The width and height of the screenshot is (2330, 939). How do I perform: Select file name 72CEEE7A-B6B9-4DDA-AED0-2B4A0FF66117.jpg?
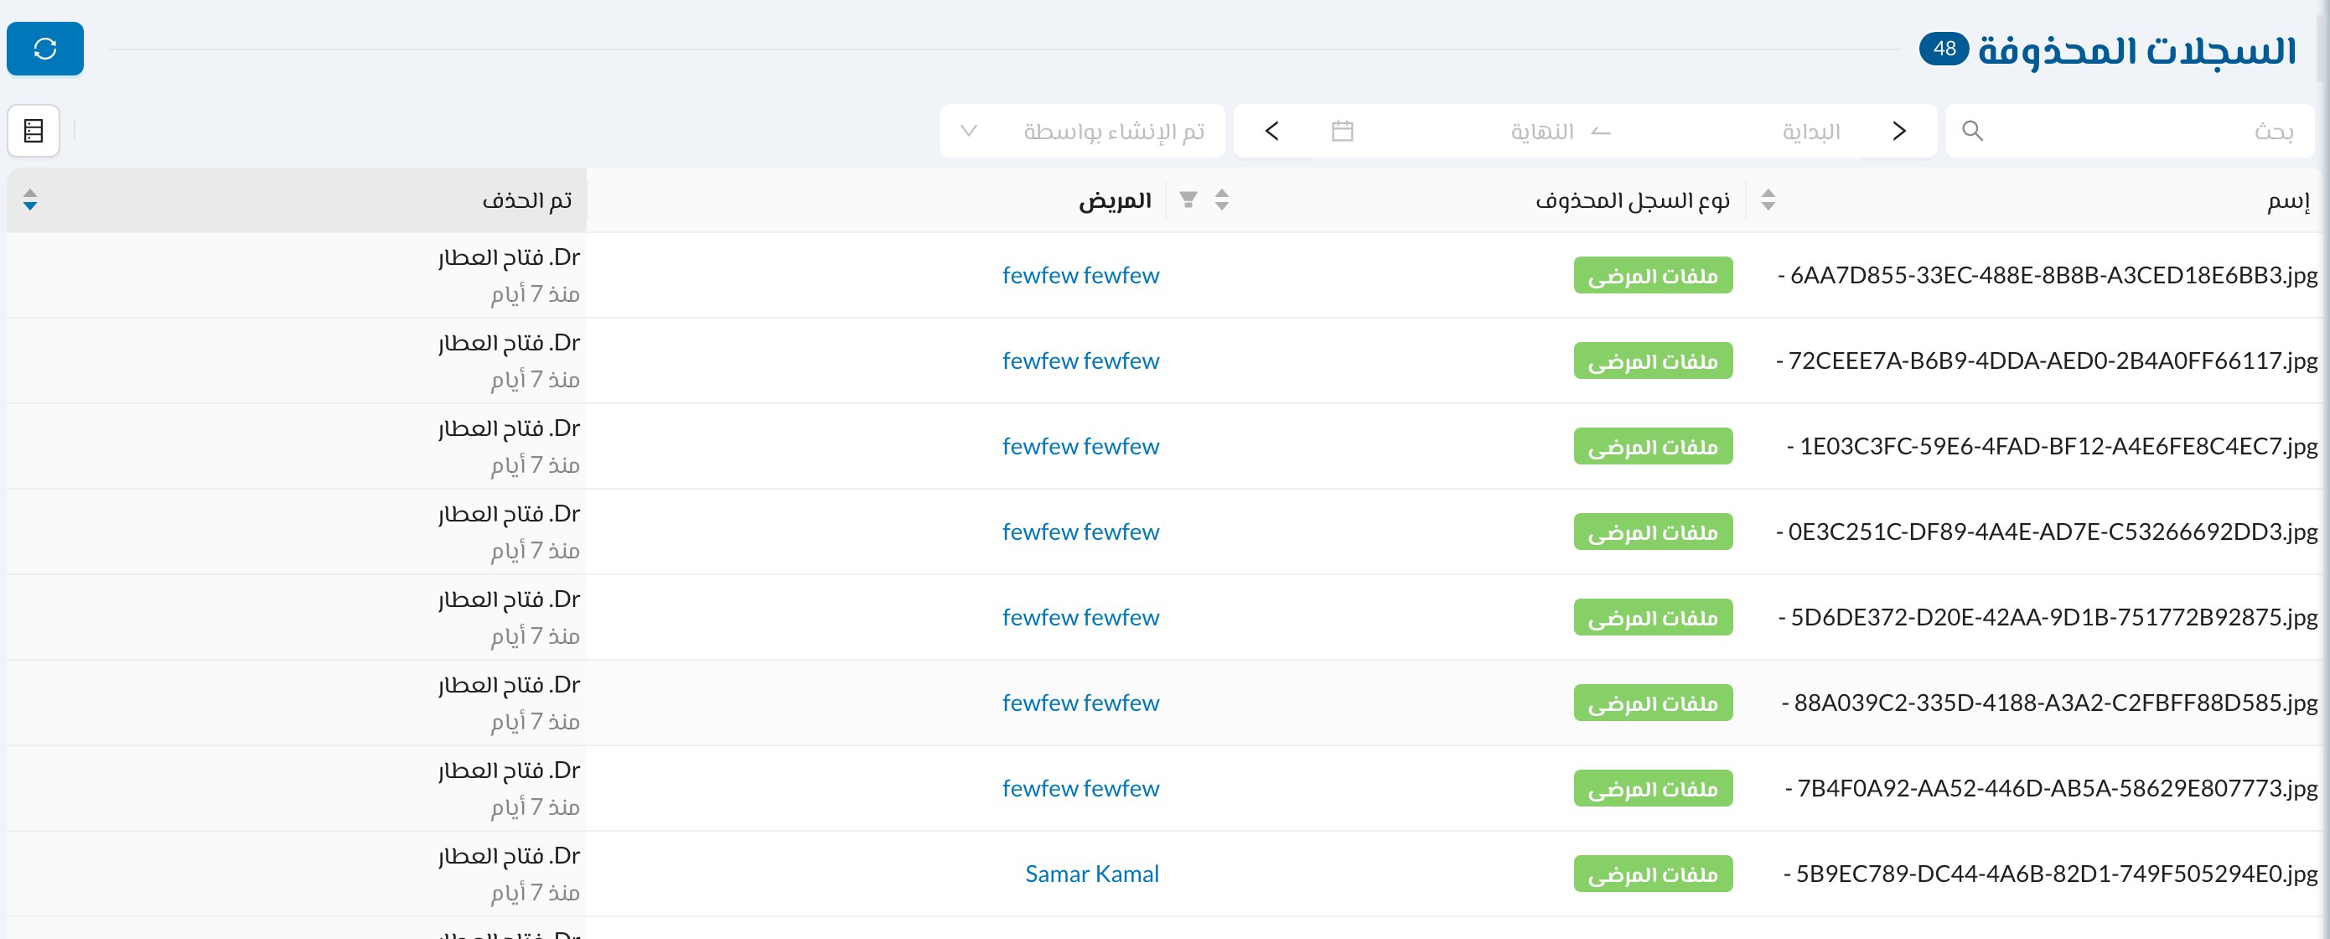click(x=2053, y=361)
